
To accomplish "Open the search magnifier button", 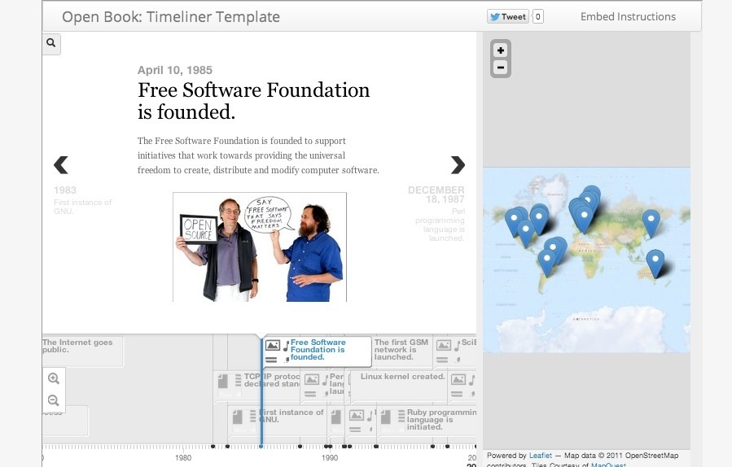I will pyautogui.click(x=50, y=43).
